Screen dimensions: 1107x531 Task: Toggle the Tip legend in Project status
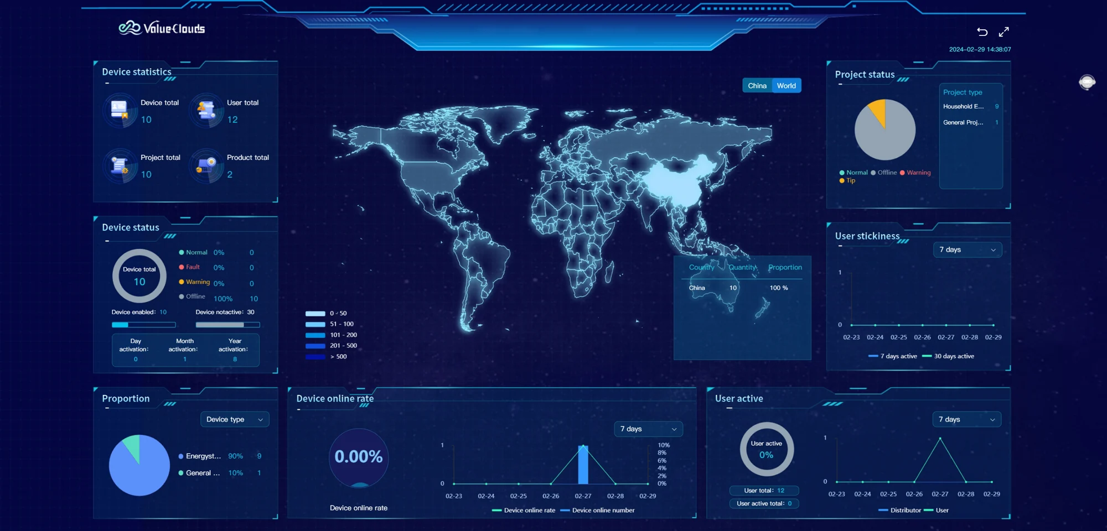click(847, 180)
